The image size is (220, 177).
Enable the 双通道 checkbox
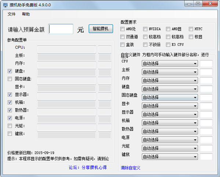click(x=123, y=37)
